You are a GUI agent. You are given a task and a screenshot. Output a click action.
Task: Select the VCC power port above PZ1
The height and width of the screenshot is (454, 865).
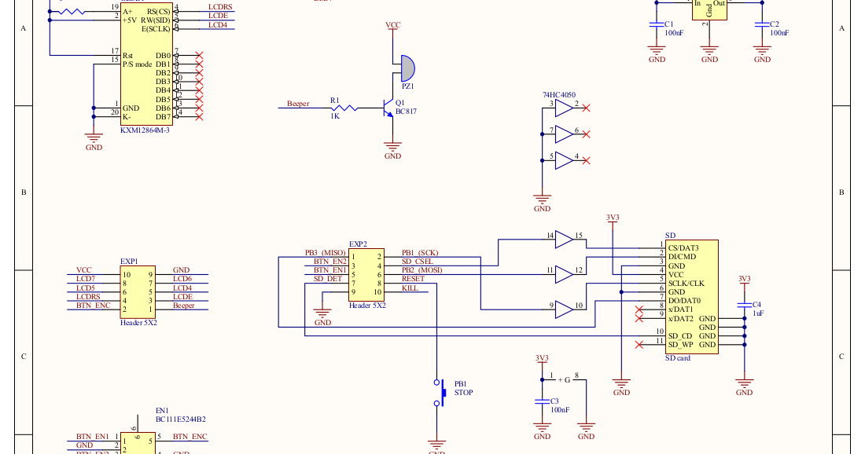coord(392,25)
